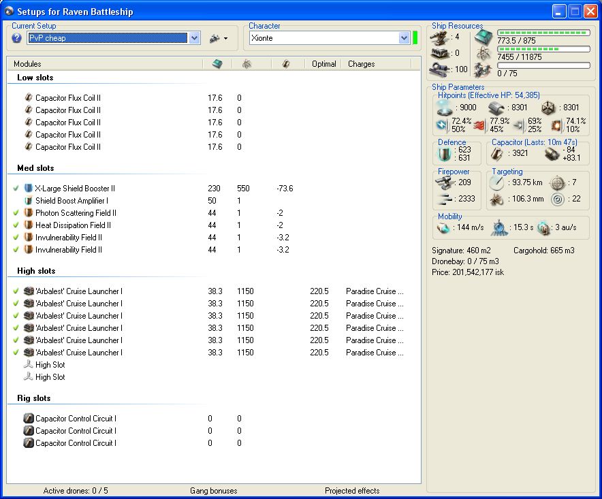Open the ship actions menu arrow

point(226,38)
